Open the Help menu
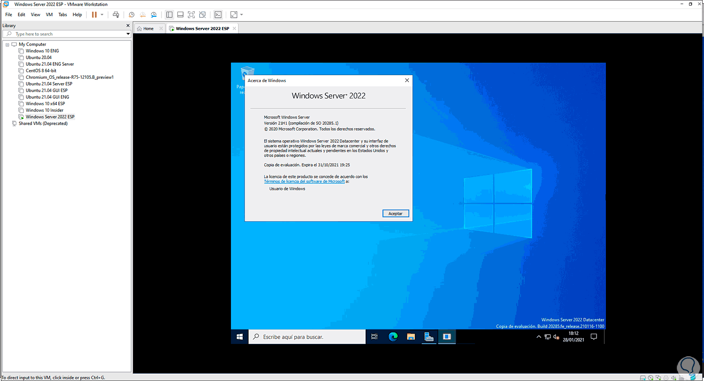Image resolution: width=704 pixels, height=381 pixels. (77, 15)
